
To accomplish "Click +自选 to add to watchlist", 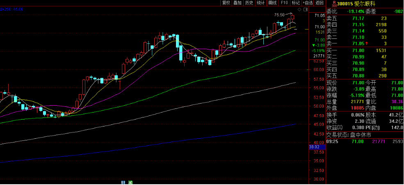I will (308, 2).
